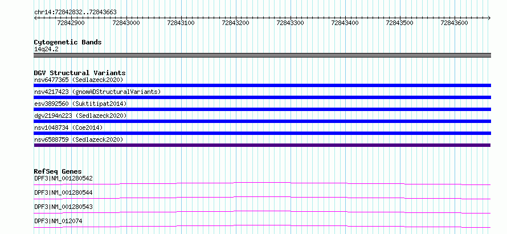Viewport: 507px width, 234px height.
Task: Open variant esv3892560 (Suktitipat2014) label
Action: [x=80, y=104]
